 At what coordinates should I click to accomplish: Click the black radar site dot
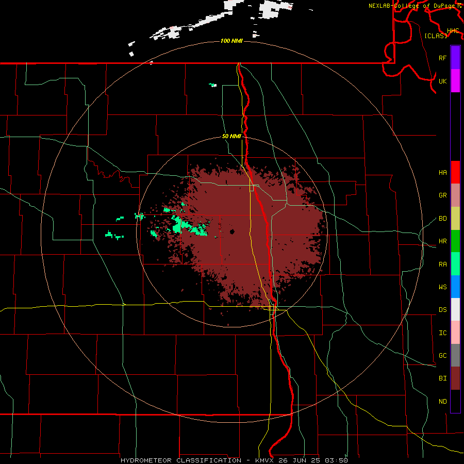coord(232,231)
